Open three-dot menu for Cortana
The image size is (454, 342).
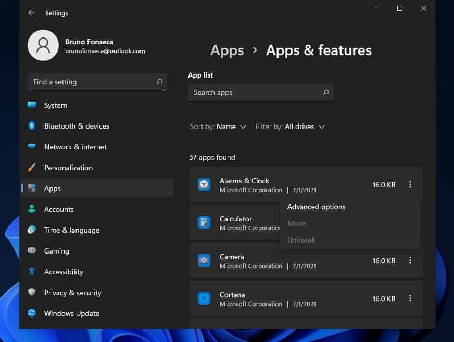point(410,299)
